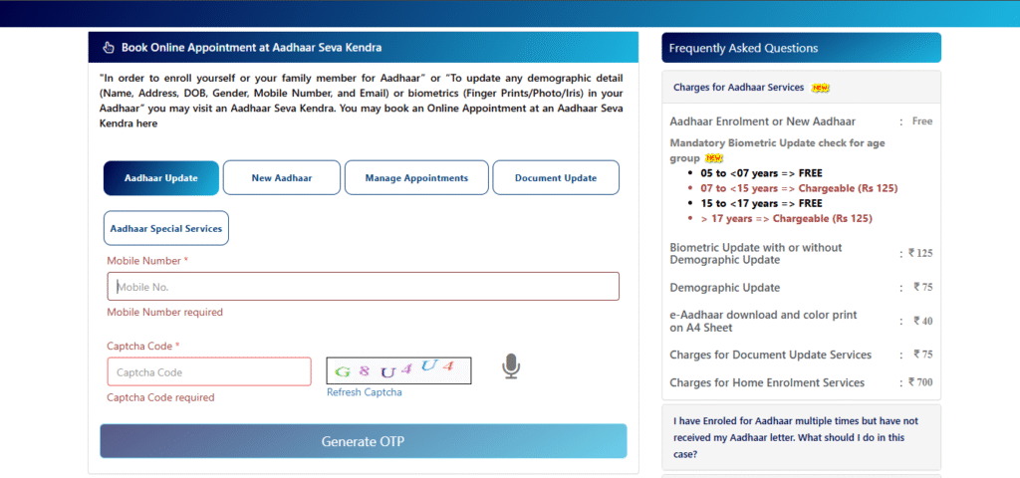The width and height of the screenshot is (1020, 478).
Task: Switch to the New Aadhaar tab
Action: (x=281, y=178)
